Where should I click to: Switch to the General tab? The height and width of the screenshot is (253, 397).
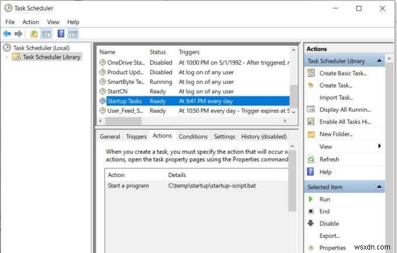(110, 136)
